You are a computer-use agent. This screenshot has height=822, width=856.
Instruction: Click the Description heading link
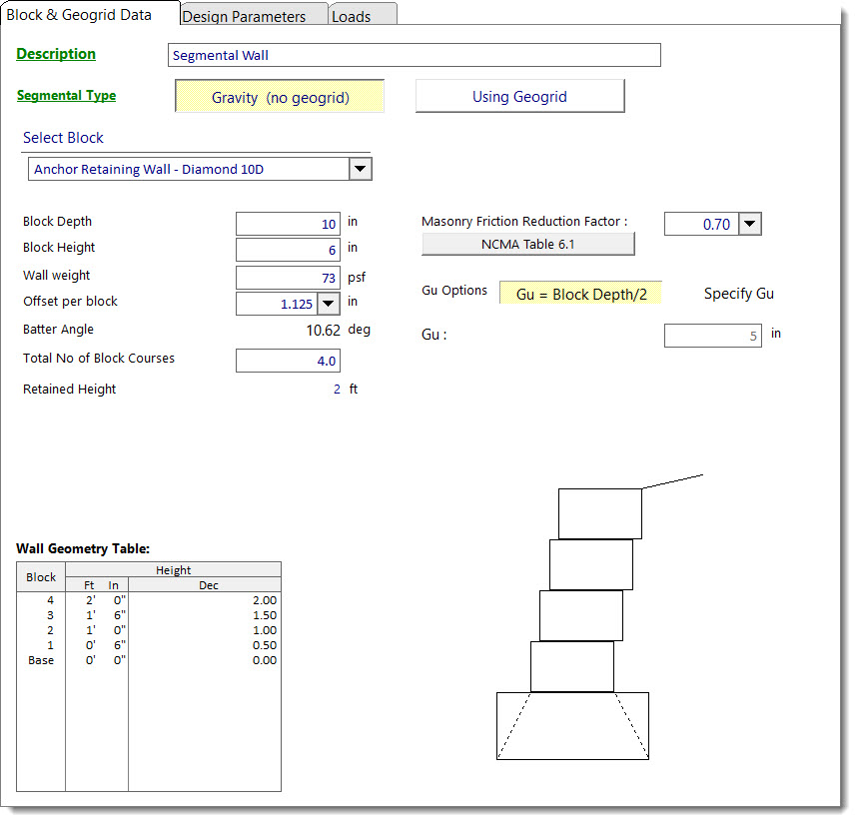point(56,54)
